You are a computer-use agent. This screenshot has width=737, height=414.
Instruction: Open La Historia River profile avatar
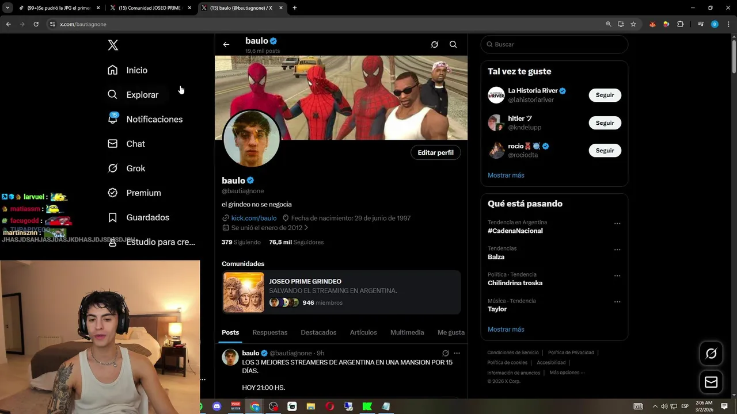tap(496, 95)
